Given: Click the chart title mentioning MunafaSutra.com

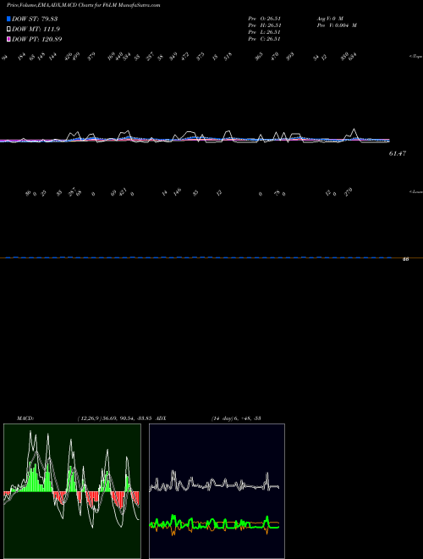Looking at the screenshot, I should click(x=83, y=5).
